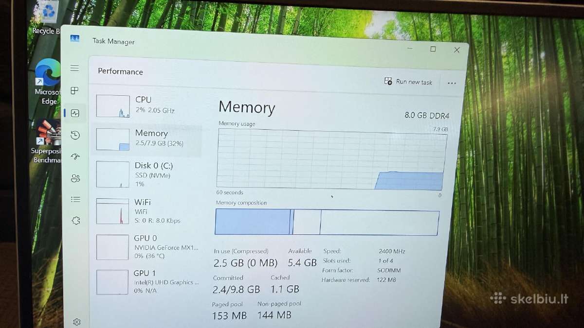The image size is (584, 328).
Task: Click the '153 MB' paged pool value
Action: [x=229, y=315]
